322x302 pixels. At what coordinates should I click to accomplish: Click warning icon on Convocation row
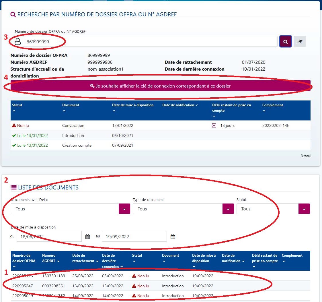(x=14, y=125)
